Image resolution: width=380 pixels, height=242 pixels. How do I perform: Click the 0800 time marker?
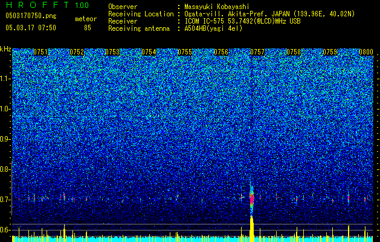366,52
